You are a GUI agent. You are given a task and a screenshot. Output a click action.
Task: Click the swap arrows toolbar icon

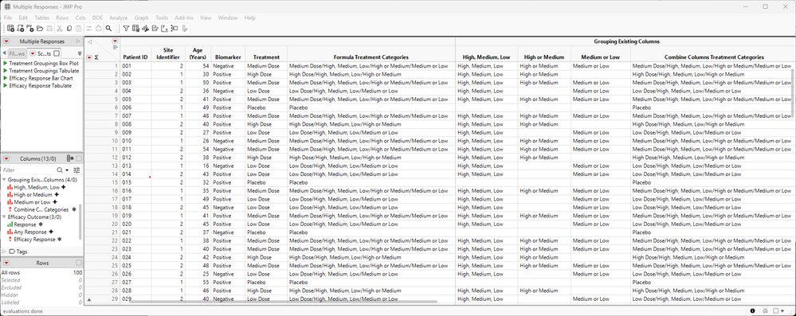[x=88, y=29]
